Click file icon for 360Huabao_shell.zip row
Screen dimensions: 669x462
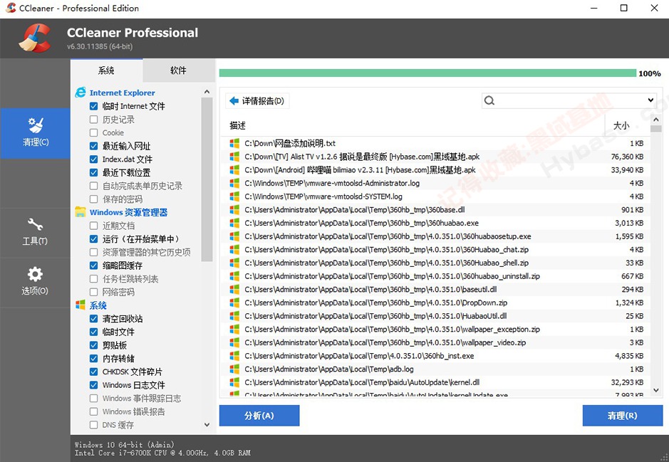[234, 263]
